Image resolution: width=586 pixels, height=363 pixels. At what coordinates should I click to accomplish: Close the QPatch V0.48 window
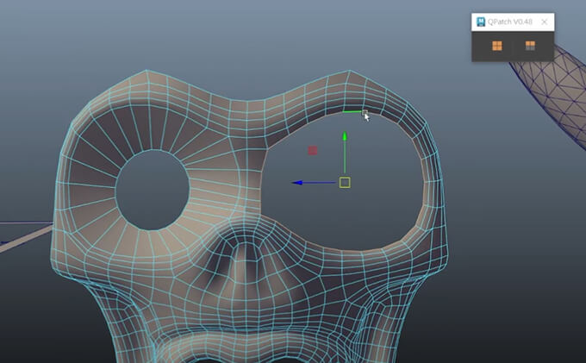tap(544, 22)
